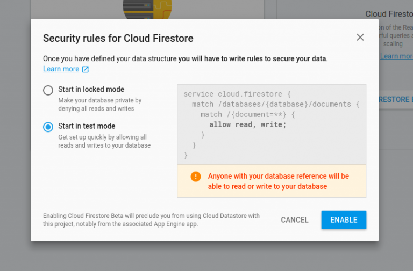
Task: Click the match /databases/{database}/documents code line
Action: (275, 104)
